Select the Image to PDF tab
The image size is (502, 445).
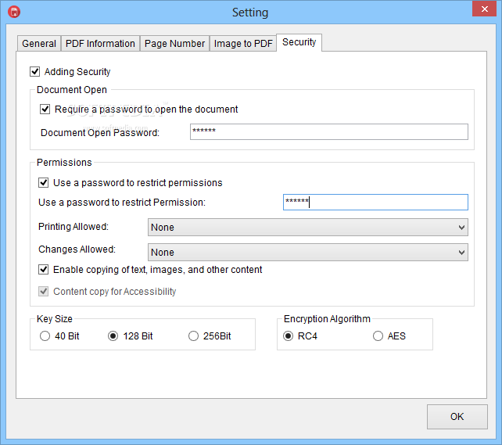click(x=243, y=43)
